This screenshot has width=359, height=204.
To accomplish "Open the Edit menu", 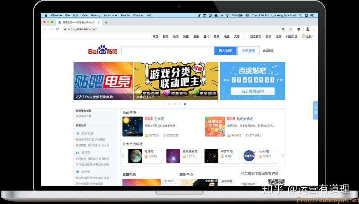I will point(76,16).
